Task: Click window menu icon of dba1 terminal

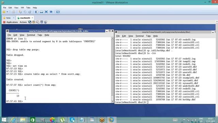Action: [x=116, y=32]
